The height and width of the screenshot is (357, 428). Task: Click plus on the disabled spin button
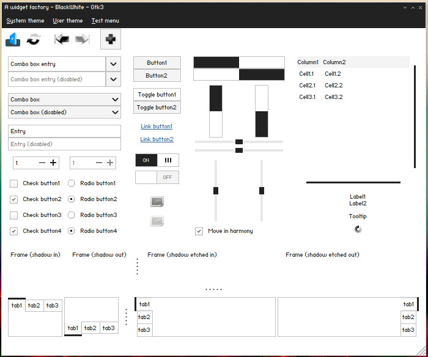click(110, 163)
